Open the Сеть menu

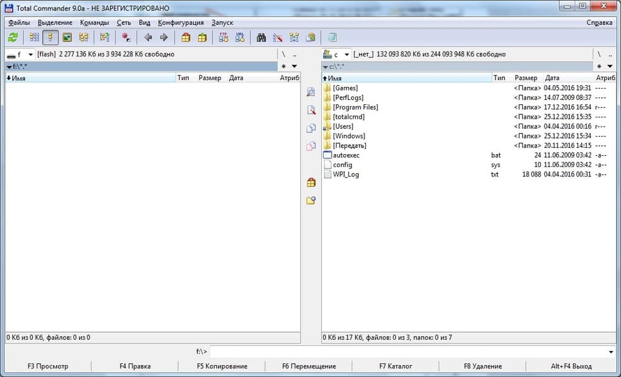click(x=124, y=22)
